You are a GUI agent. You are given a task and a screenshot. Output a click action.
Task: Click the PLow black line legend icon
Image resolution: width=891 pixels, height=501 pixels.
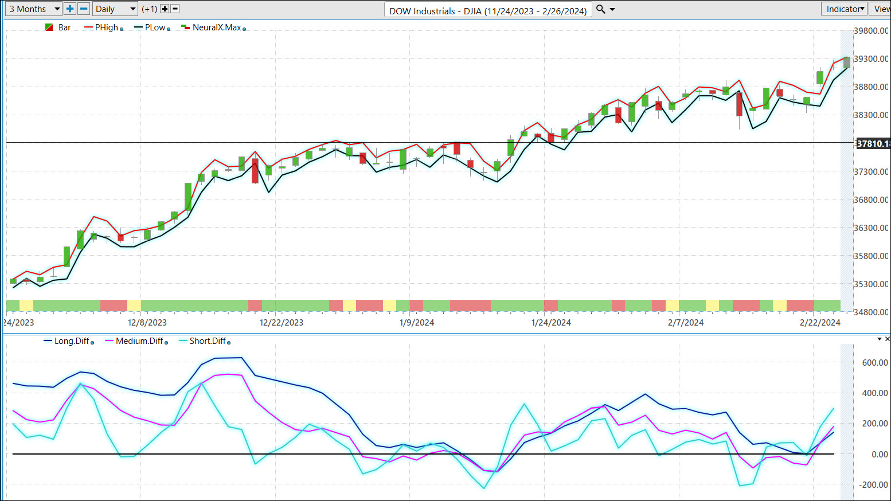pyautogui.click(x=138, y=28)
